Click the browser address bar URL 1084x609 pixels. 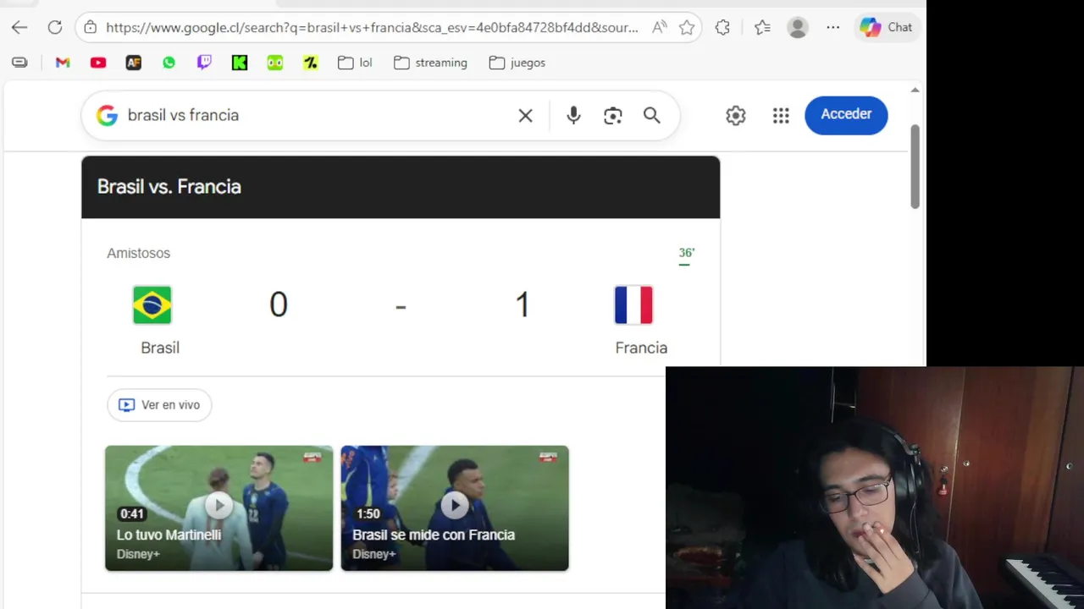pyautogui.click(x=372, y=27)
